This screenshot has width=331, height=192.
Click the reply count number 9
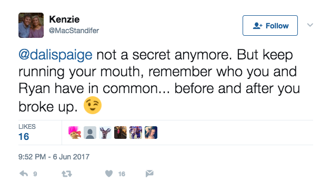pyautogui.click(x=35, y=174)
